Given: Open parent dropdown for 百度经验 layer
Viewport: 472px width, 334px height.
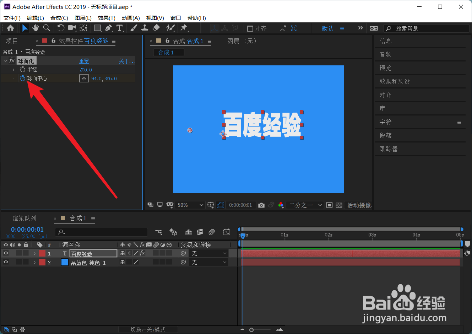Looking at the screenshot, I should [208, 253].
